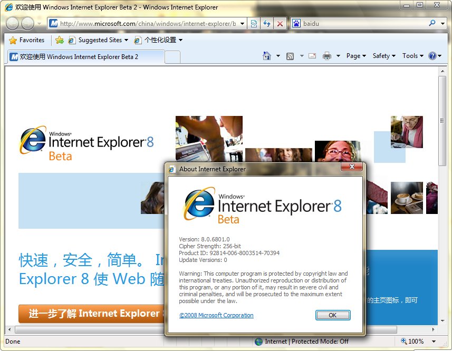Close the About Internet Explorer dialog
This screenshot has width=452, height=351.
click(352, 167)
